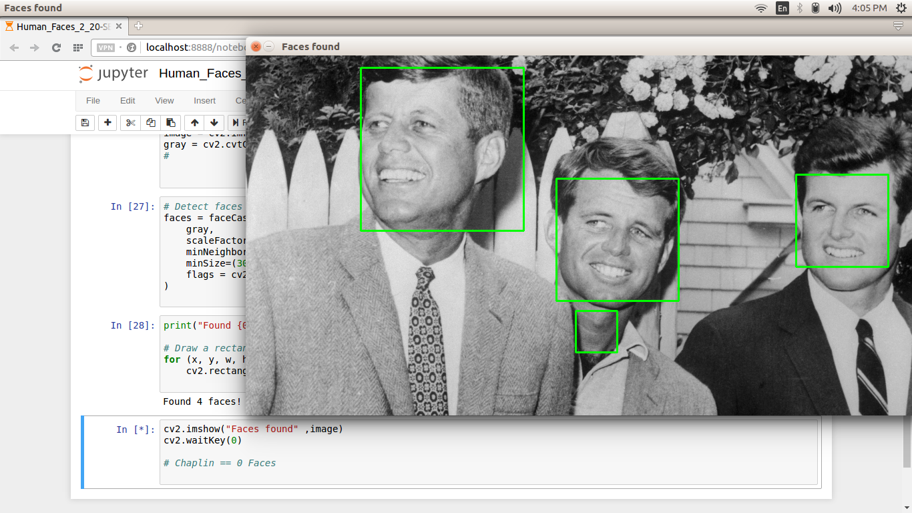Image resolution: width=912 pixels, height=513 pixels.
Task: Click the '# Detect faces' comment line
Action: (x=204, y=206)
